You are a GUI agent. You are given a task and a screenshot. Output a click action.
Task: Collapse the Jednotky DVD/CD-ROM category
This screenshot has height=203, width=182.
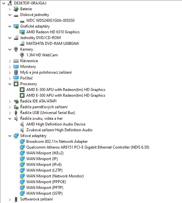click(x=10, y=38)
